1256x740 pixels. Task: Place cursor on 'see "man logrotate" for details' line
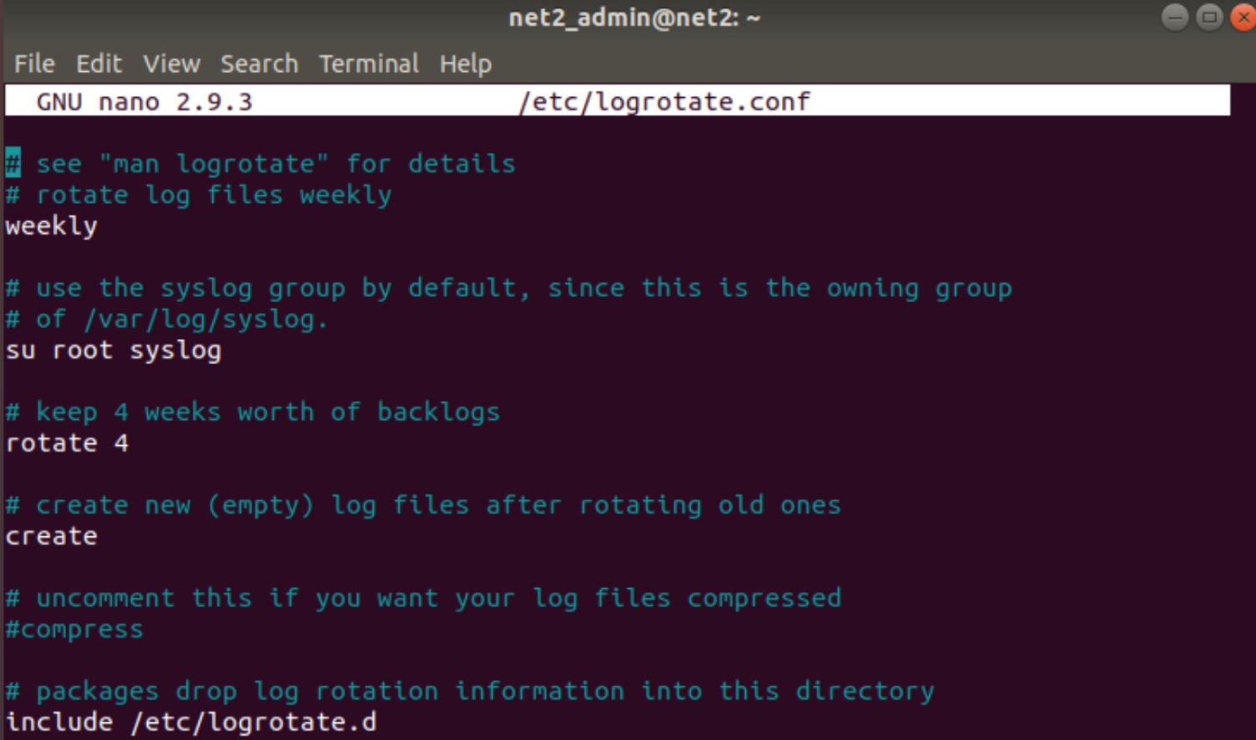point(260,164)
